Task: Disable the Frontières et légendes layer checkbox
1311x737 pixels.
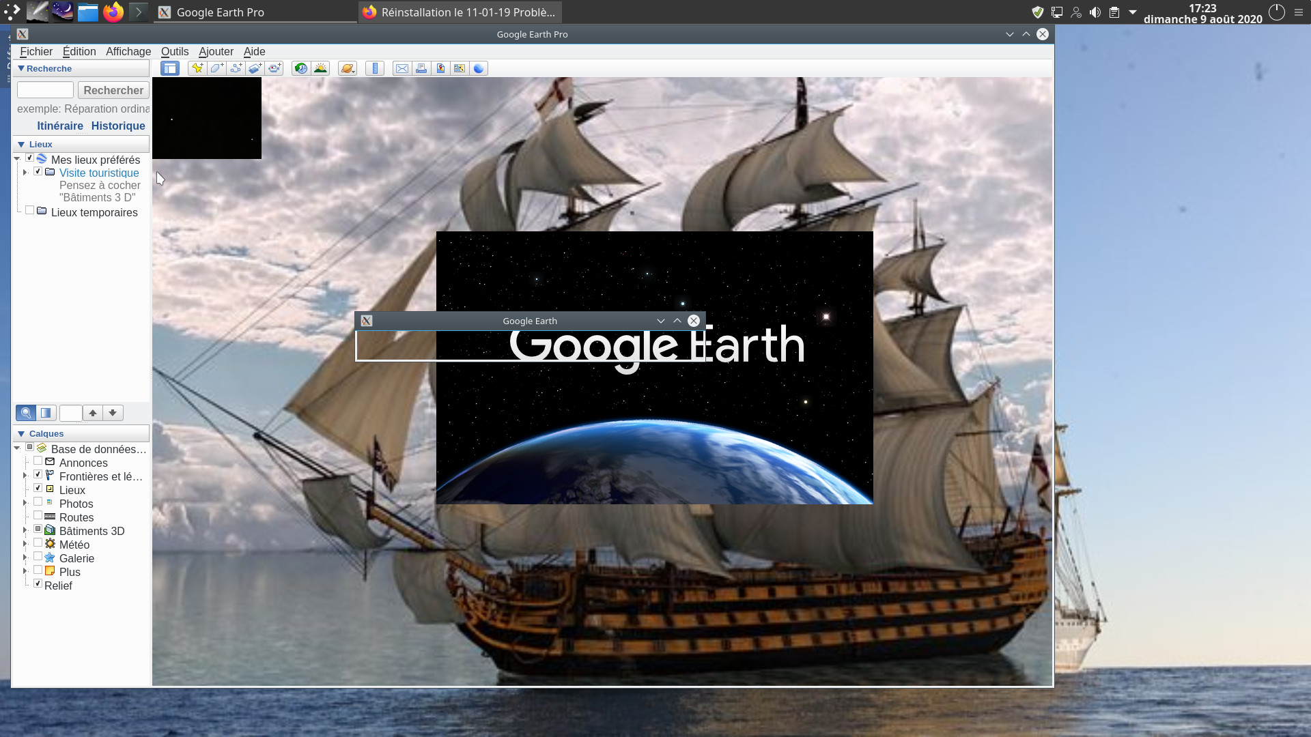Action: point(38,475)
